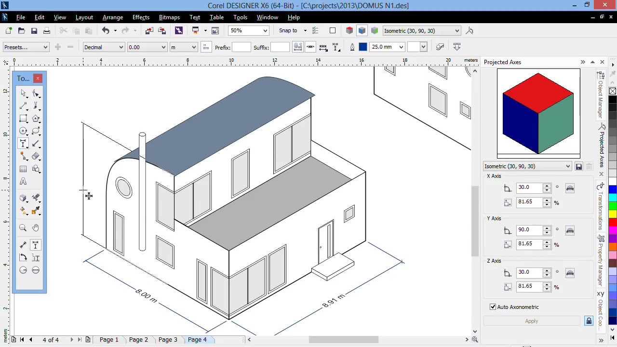Open the 0.00 precision dropdown
Image resolution: width=617 pixels, height=347 pixels.
pos(163,47)
